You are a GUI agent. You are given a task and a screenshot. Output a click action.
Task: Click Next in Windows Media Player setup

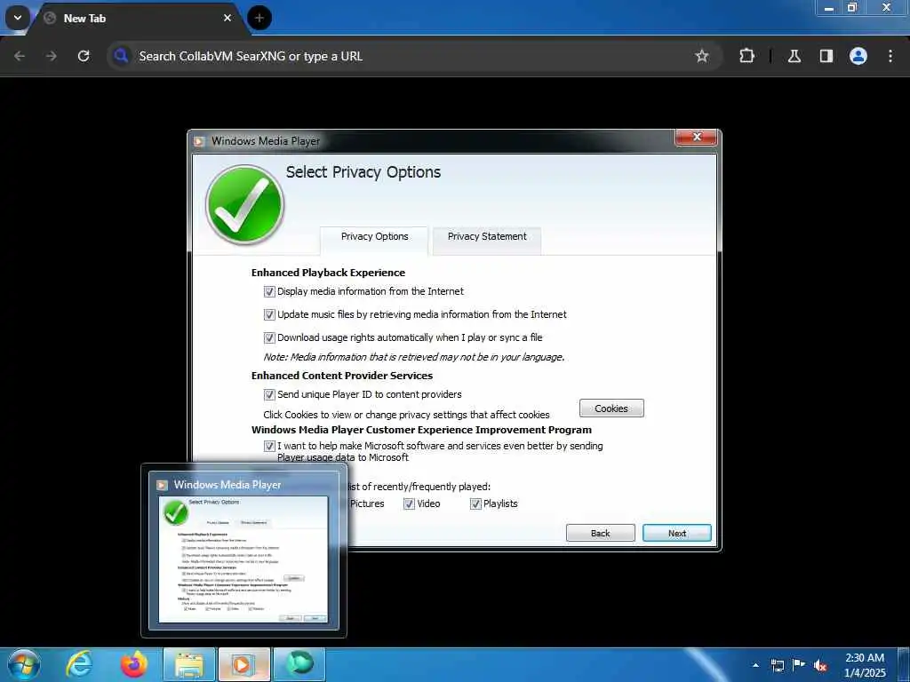click(x=676, y=533)
